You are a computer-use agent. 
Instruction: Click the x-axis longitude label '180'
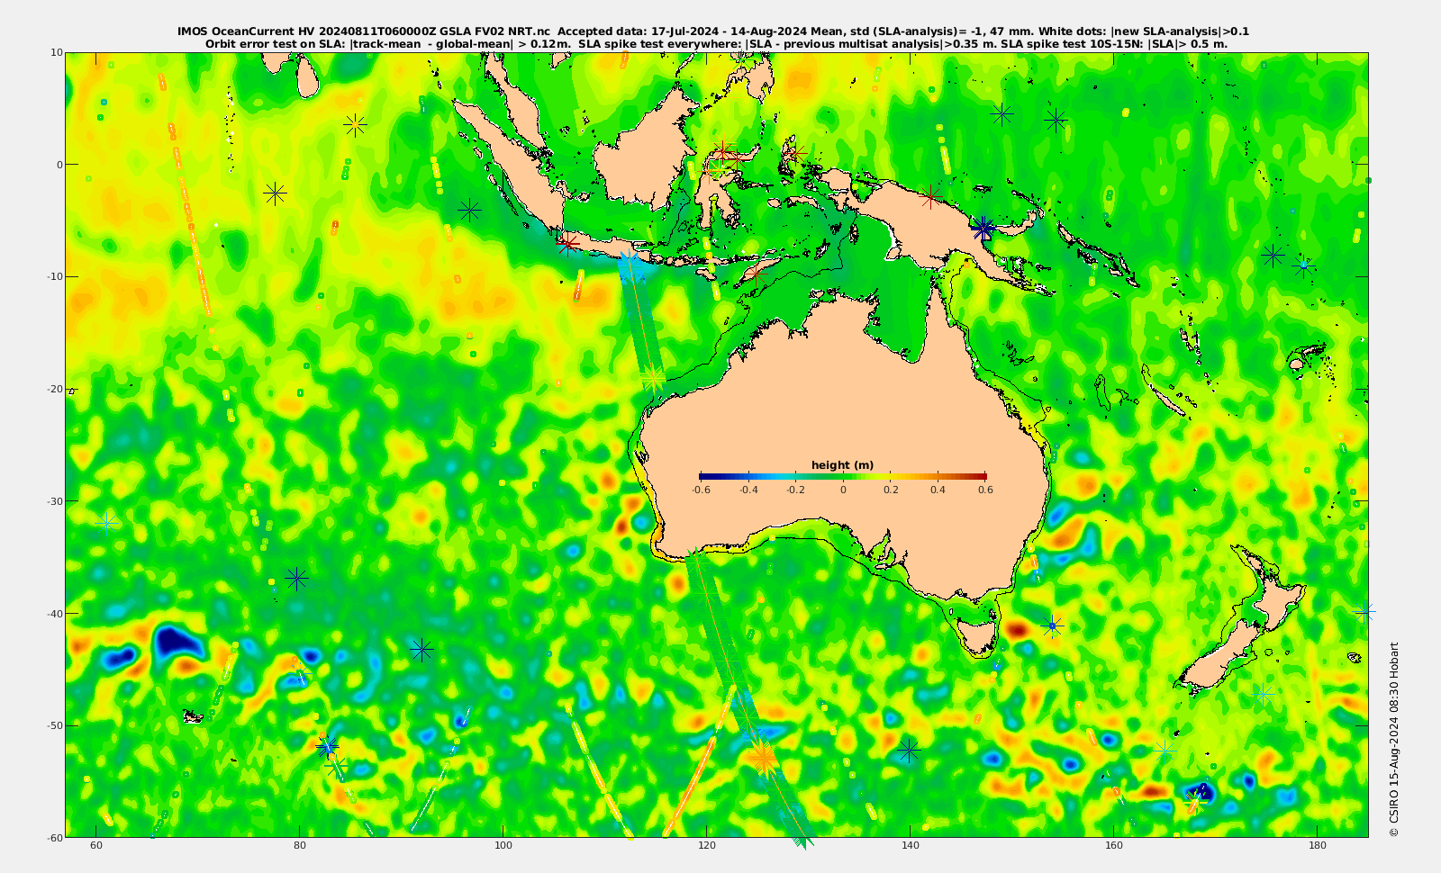[1317, 845]
